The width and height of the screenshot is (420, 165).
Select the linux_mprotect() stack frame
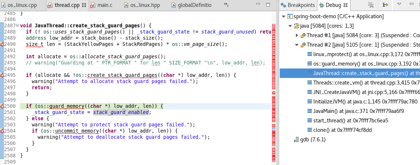pyautogui.click(x=366, y=54)
